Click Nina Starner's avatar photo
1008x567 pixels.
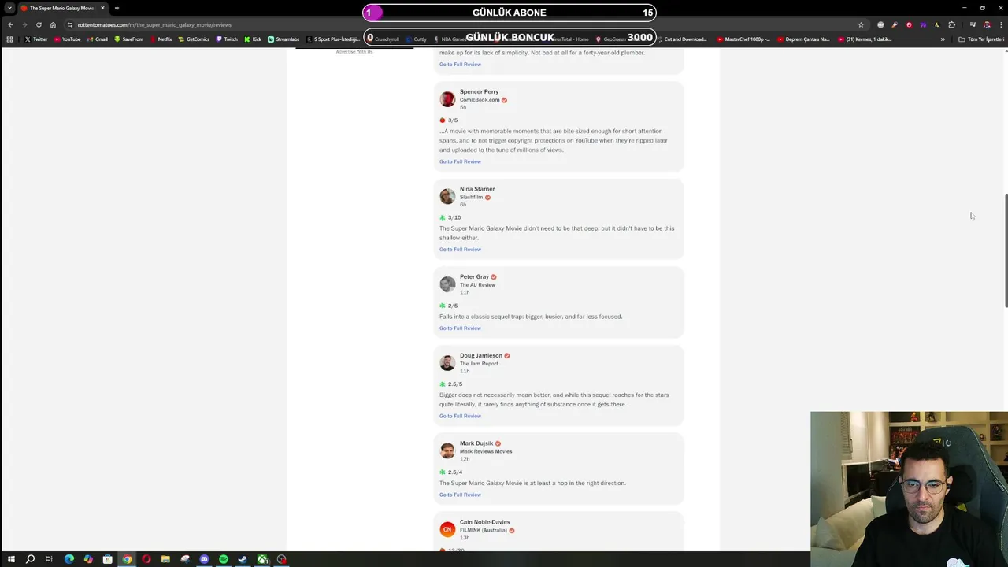point(447,196)
